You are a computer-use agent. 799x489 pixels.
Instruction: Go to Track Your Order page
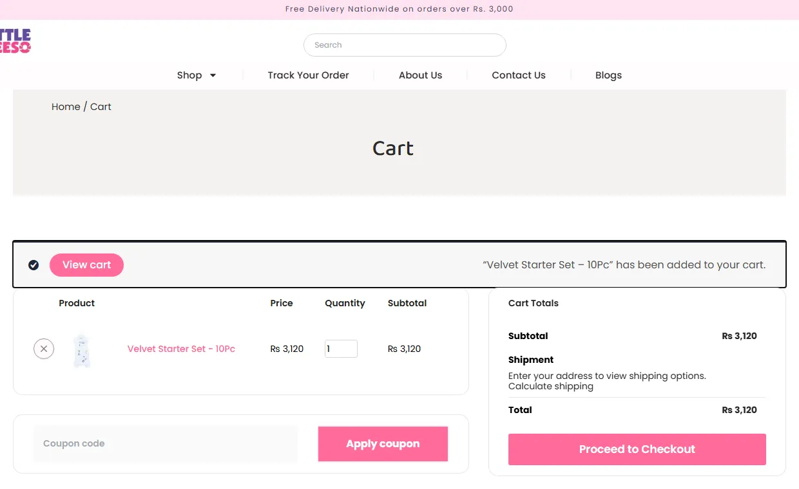[x=308, y=75]
